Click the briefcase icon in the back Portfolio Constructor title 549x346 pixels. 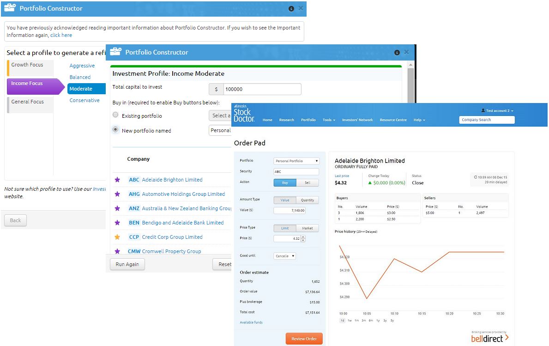click(10, 7)
